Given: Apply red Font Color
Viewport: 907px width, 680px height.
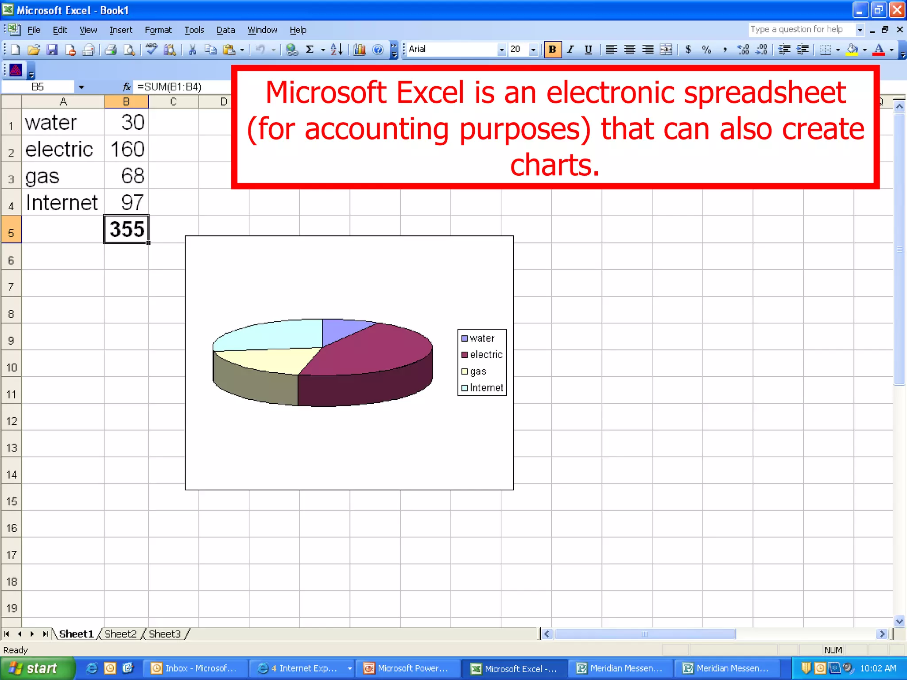Looking at the screenshot, I should (879, 50).
